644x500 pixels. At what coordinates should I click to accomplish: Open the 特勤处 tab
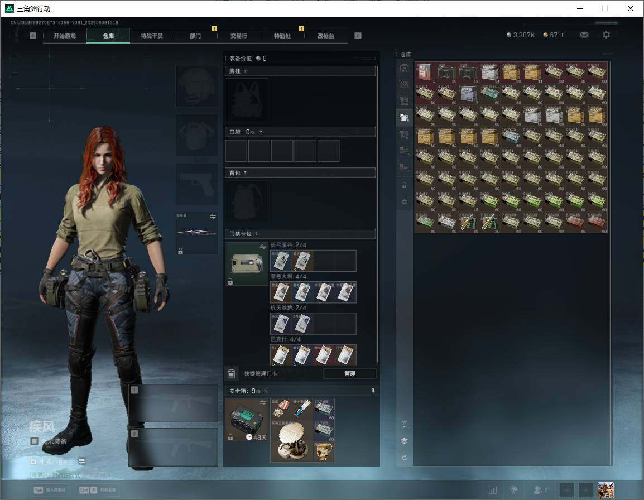(282, 36)
